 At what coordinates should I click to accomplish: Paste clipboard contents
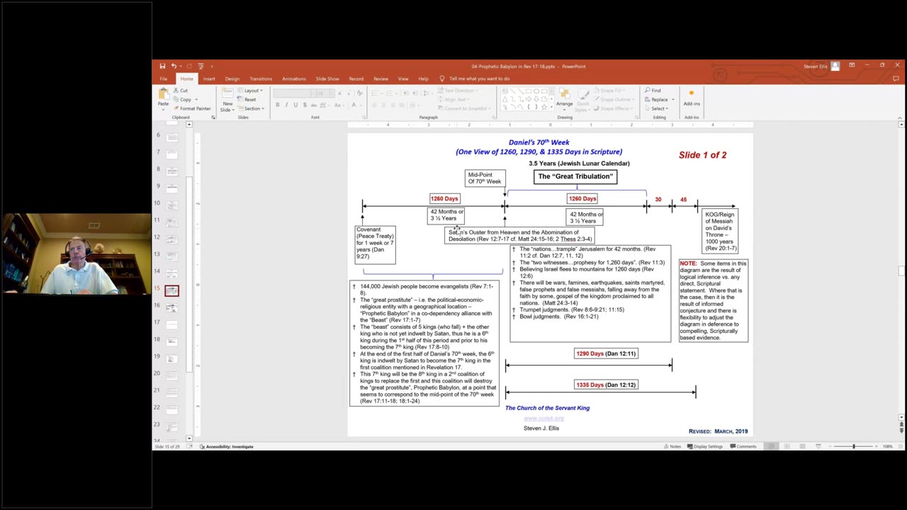pyautogui.click(x=163, y=98)
